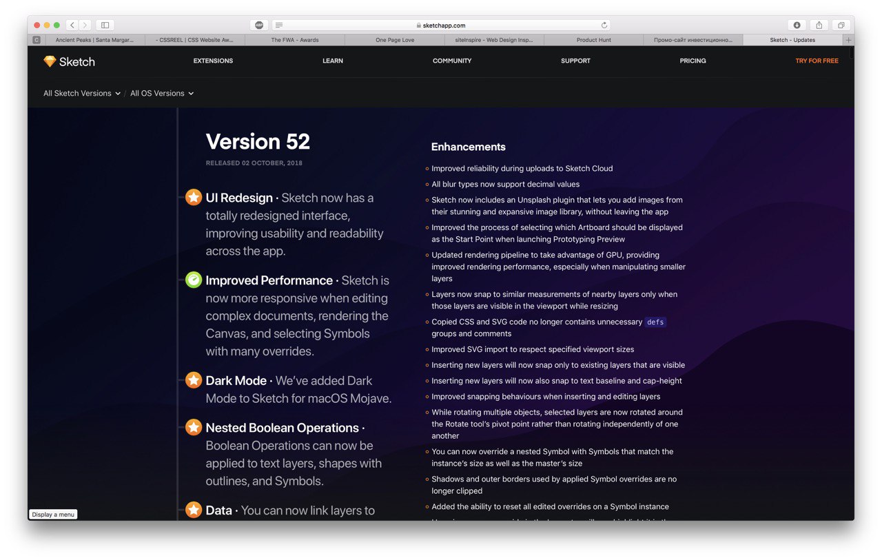The image size is (882, 560).
Task: Switch to the One Page Love tab
Action: [x=395, y=40]
